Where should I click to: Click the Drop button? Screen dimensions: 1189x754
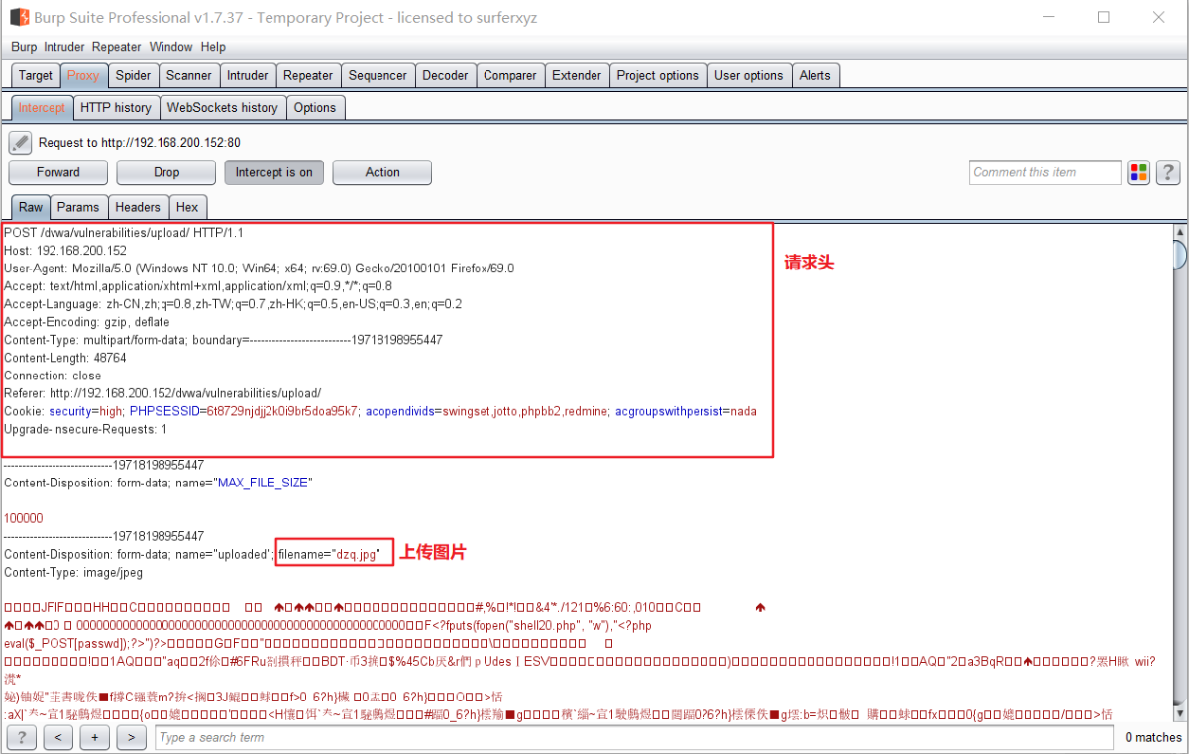coord(166,172)
